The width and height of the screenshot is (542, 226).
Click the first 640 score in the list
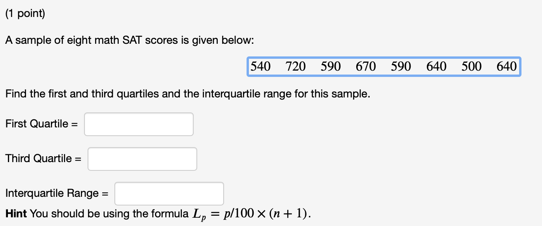[436, 66]
